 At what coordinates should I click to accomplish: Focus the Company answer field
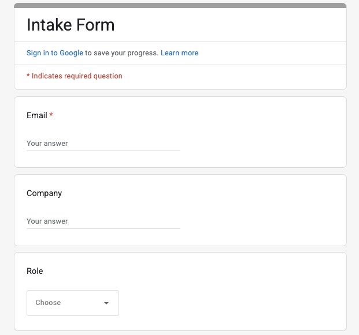pyautogui.click(x=103, y=221)
